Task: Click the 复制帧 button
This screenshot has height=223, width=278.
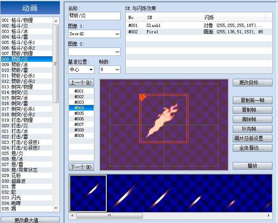Action: (253, 110)
